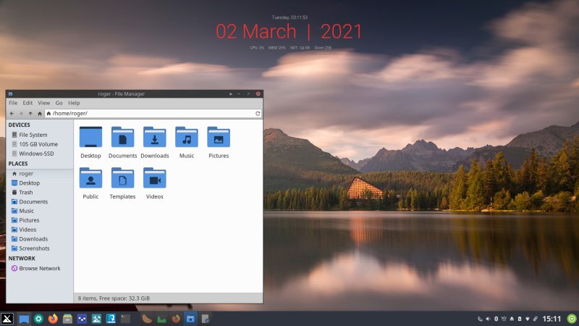
Task: Switch to the File Manager task button
Action: 190,319
